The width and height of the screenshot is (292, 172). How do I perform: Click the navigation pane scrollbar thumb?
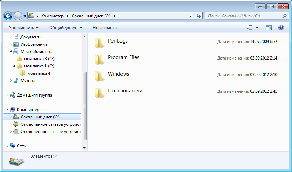point(84,106)
